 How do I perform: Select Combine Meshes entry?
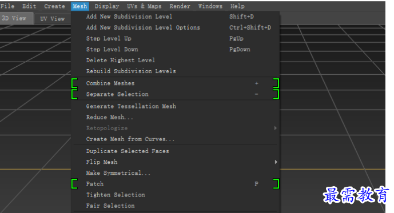176,83
